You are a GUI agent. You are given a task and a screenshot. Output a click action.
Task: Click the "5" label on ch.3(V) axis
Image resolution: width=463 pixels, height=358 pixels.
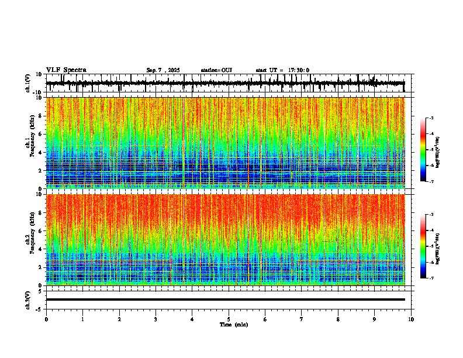pos(40,291)
